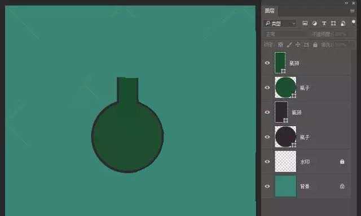Viewport: 361px width, 216px height.
Task: Click the lock position move icon
Action: point(298,45)
